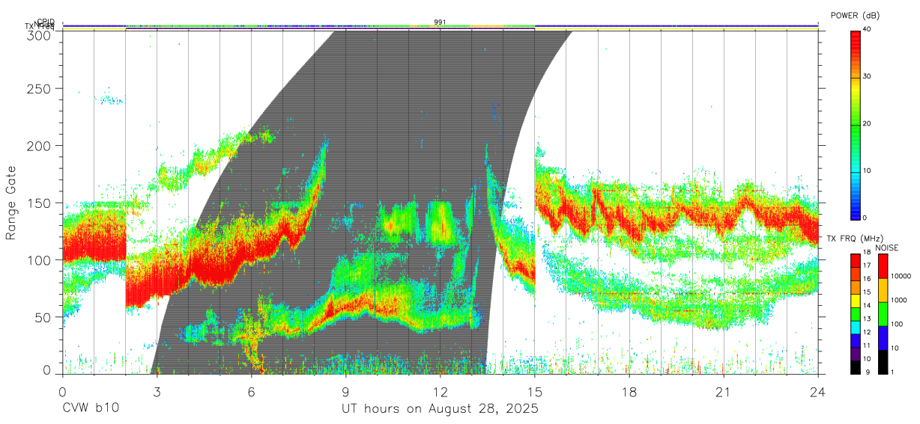This screenshot has width=920, height=424.
Task: Click the 250 tick on Range Gate axis
Action: (38, 88)
